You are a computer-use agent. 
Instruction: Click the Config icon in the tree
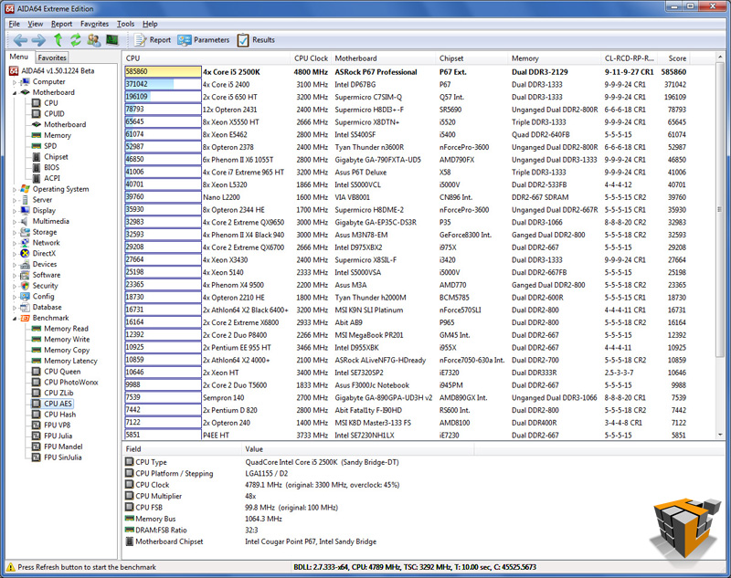26,296
